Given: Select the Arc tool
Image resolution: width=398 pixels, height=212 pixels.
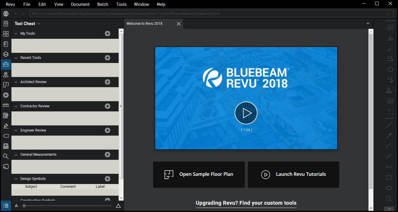Looking at the screenshot, I should pos(389,146).
